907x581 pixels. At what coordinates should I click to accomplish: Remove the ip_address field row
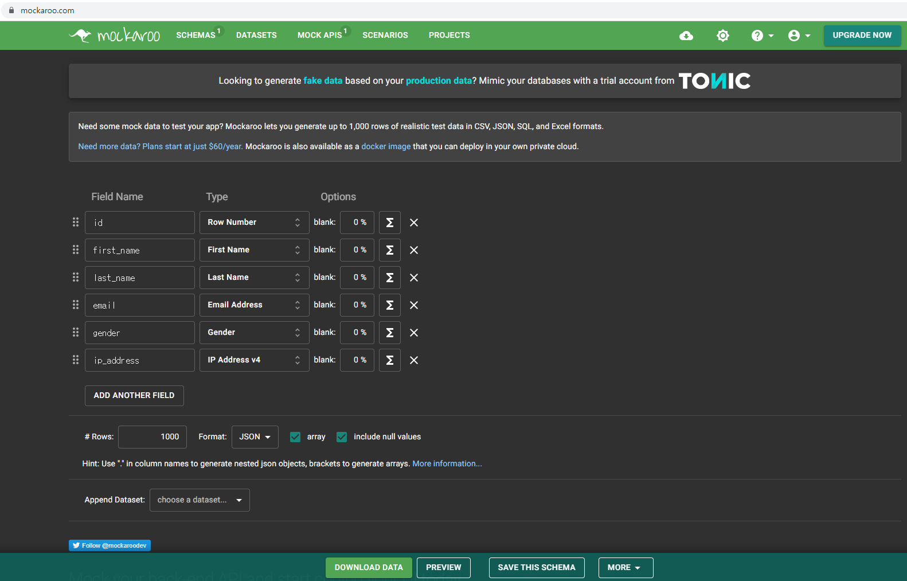pyautogui.click(x=414, y=360)
